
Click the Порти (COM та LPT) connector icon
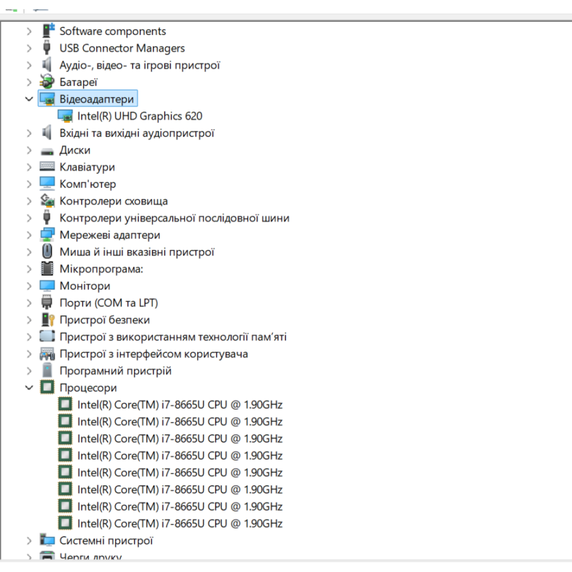coord(47,303)
